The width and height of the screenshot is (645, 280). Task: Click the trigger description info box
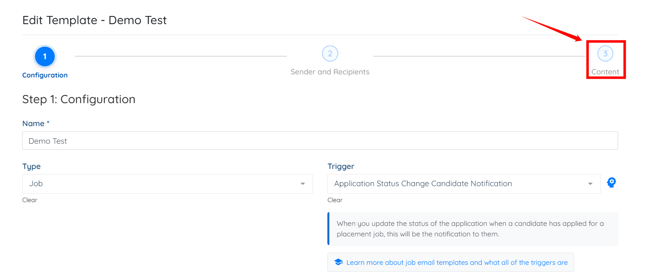(473, 229)
